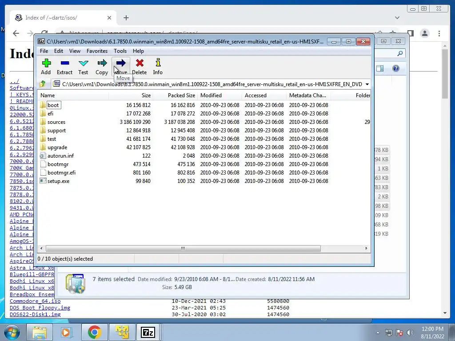Click the taskbar clock showing 12:00 PM
The image size is (455, 341).
click(432, 333)
